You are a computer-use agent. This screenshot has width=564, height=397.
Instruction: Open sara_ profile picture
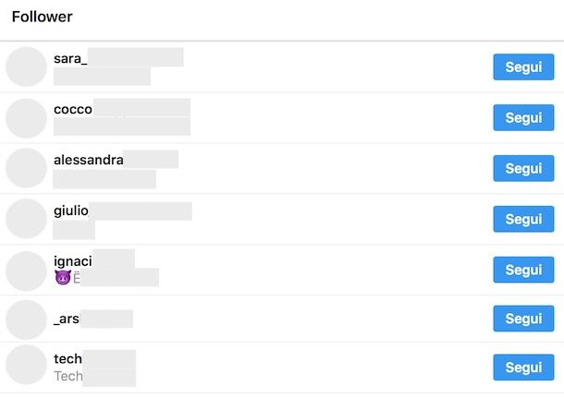(x=26, y=67)
